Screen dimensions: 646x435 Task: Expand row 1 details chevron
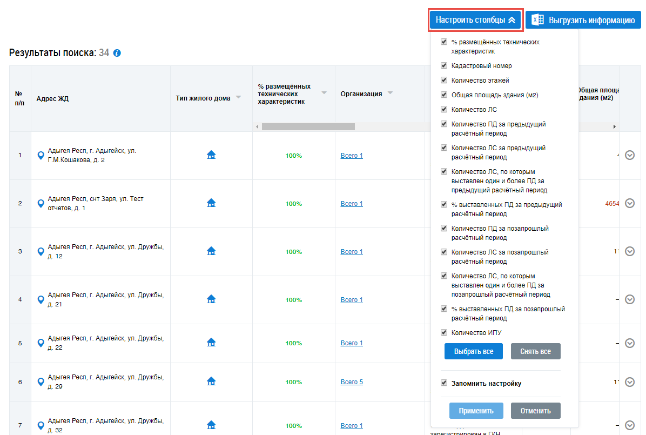629,156
